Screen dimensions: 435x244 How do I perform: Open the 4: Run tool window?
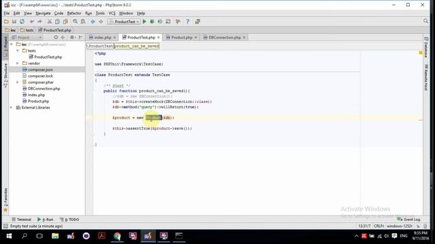point(46,220)
